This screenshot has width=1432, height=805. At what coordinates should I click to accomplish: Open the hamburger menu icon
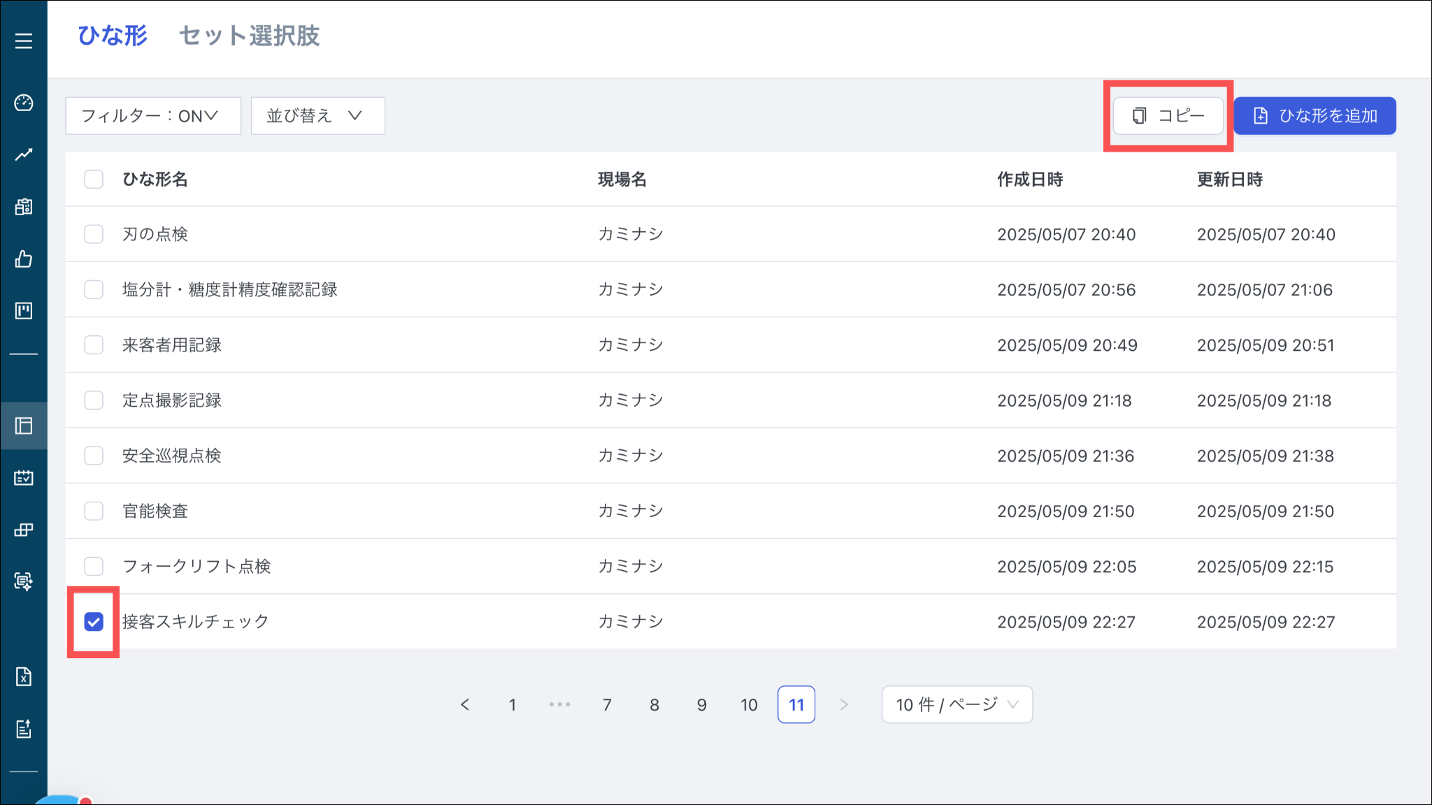pos(24,41)
